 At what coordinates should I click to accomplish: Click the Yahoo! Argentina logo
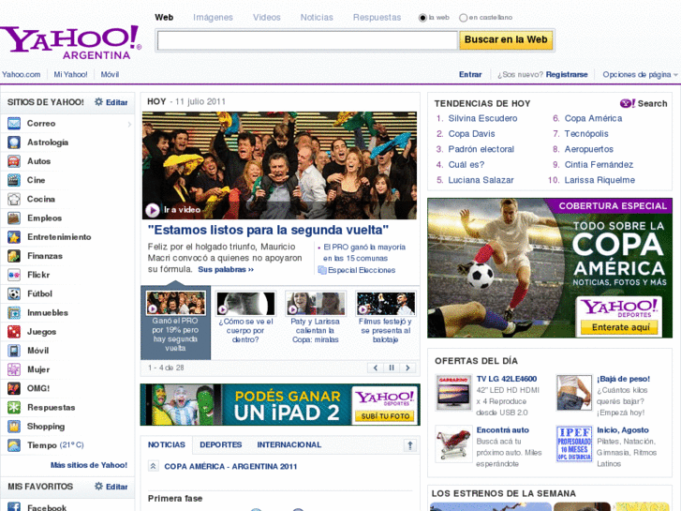pos(71,42)
